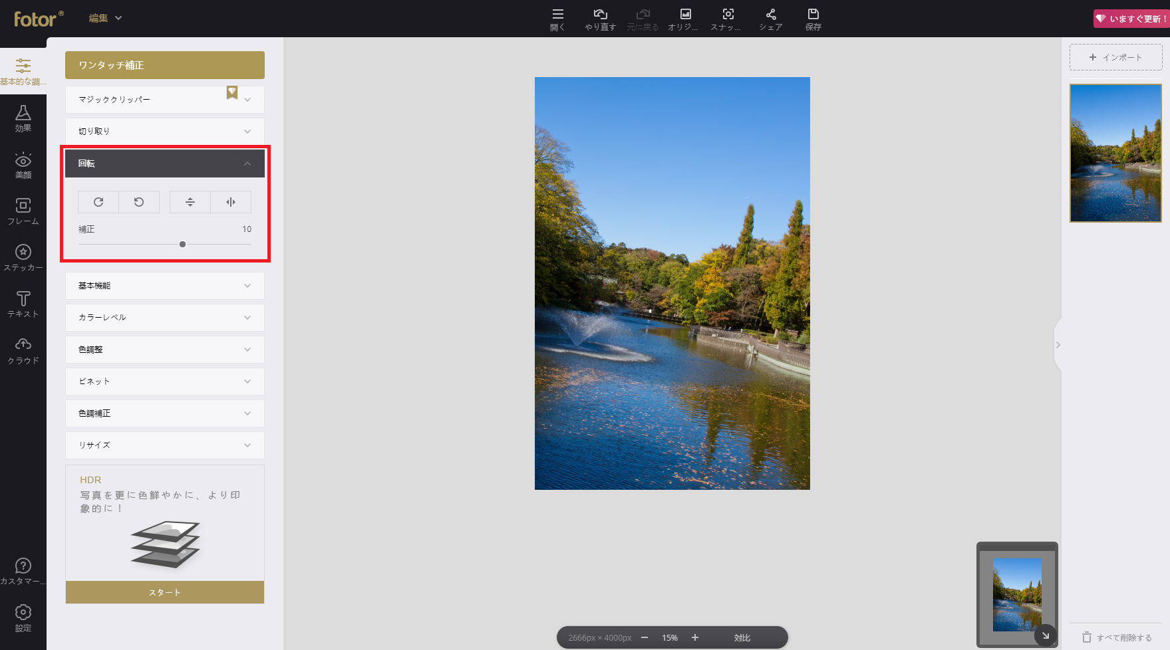Click the rotate clockwise icon
The image size is (1170, 650).
point(98,202)
